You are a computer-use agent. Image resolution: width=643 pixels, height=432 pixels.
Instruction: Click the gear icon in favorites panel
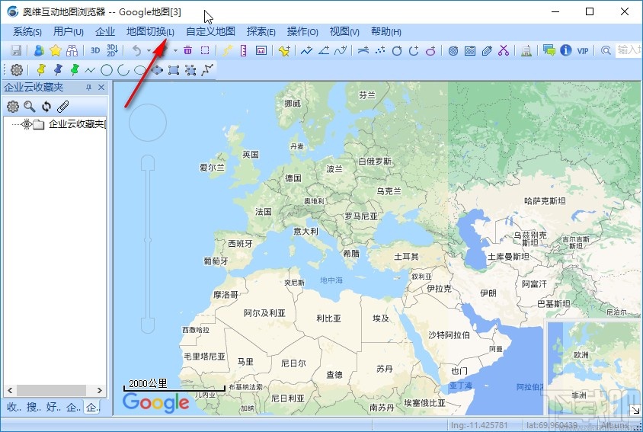13,107
